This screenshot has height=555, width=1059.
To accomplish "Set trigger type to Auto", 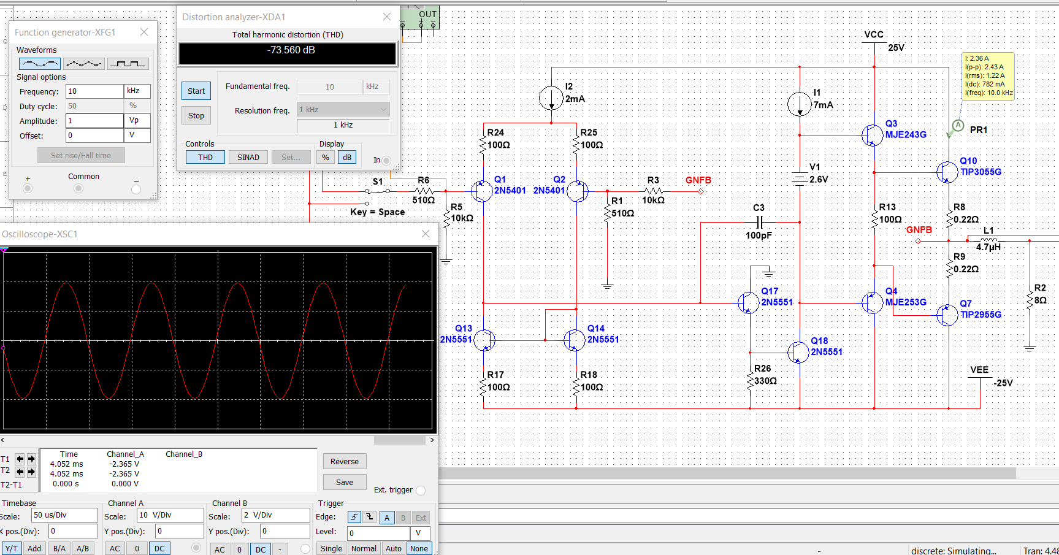I will 394,548.
